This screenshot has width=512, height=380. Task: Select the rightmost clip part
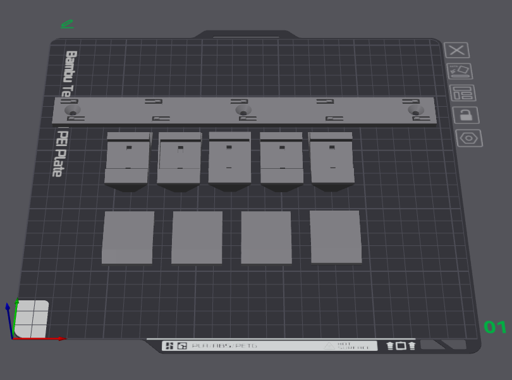click(x=332, y=161)
